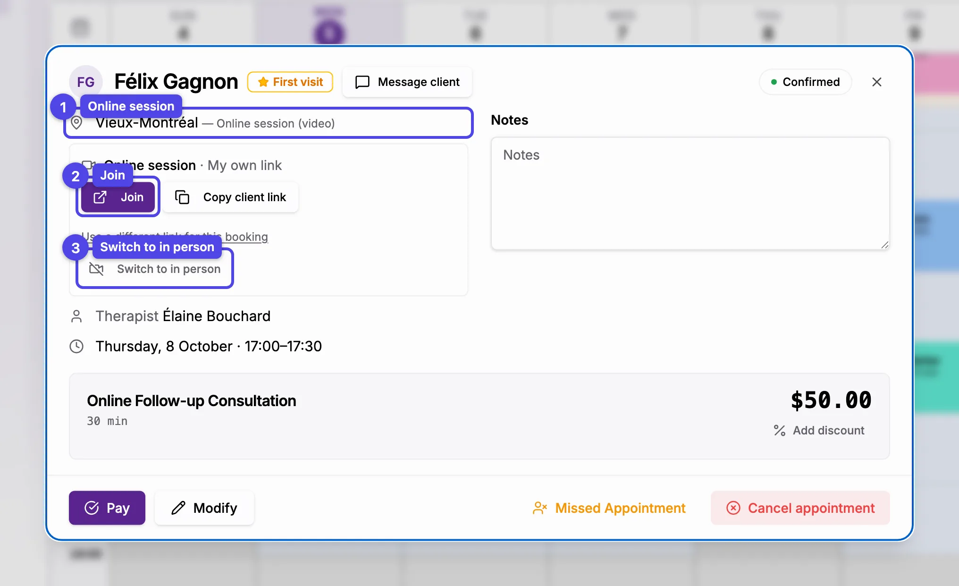The image size is (959, 586).
Task: Click the Add discount link
Action: (819, 431)
